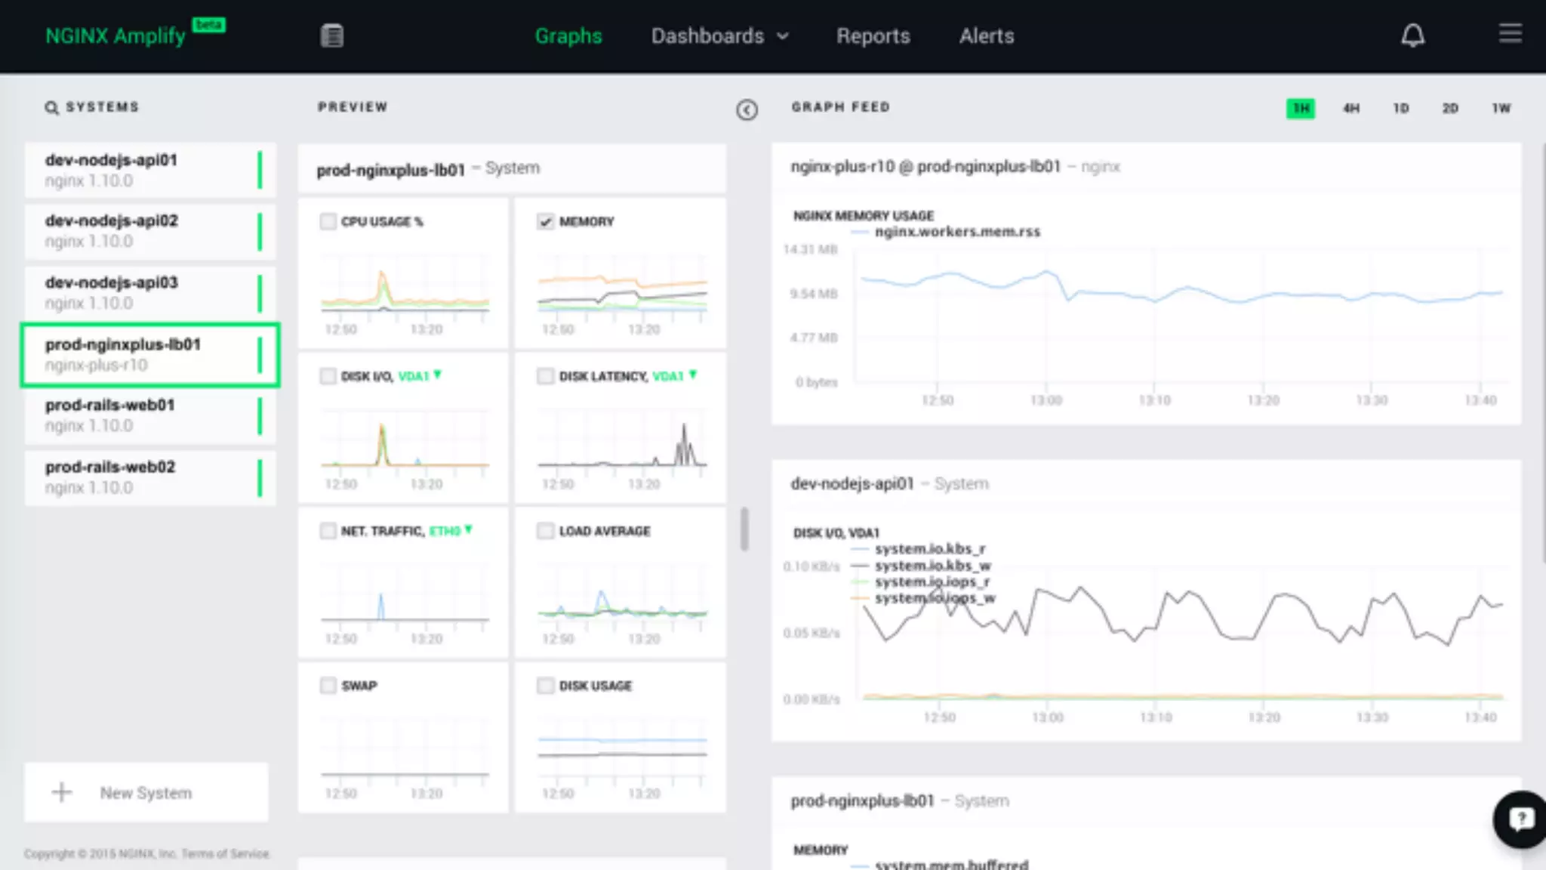Image resolution: width=1546 pixels, height=870 pixels.
Task: Select the 1H time range
Action: point(1301,108)
